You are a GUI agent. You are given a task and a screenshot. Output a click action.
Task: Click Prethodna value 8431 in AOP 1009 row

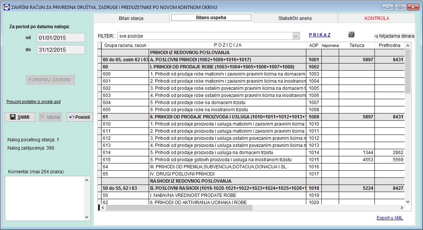point(390,117)
